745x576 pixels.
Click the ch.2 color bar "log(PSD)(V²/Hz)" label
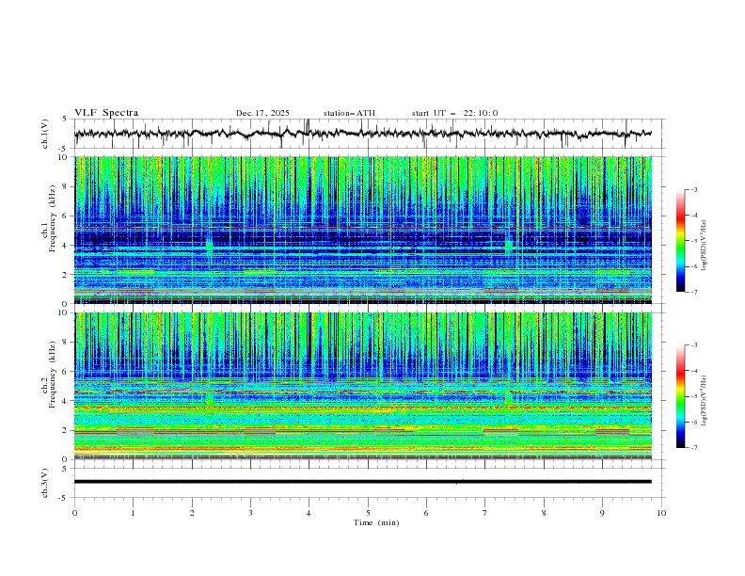click(704, 400)
